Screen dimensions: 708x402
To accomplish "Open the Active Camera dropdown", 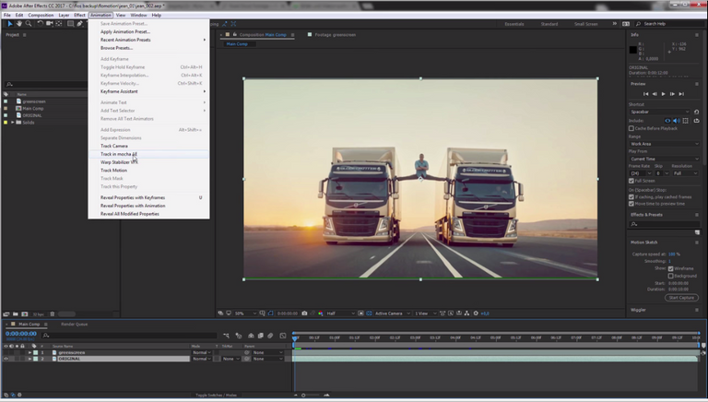I will (x=393, y=313).
